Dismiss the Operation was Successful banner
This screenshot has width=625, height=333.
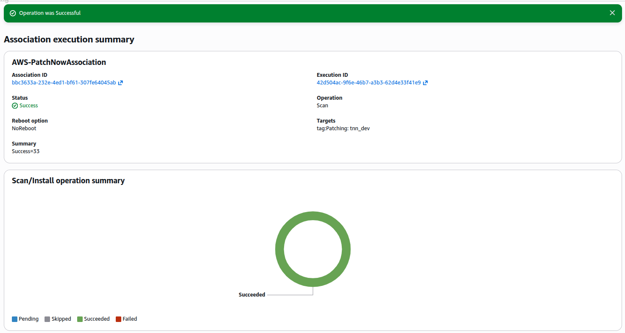(612, 13)
